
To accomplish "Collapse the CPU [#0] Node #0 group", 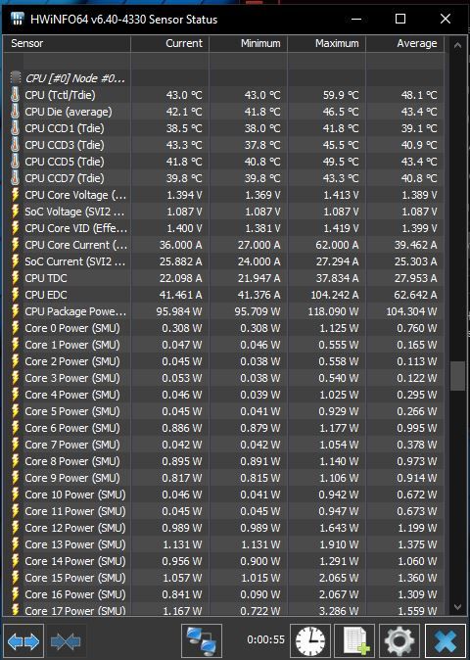I will pyautogui.click(x=15, y=78).
